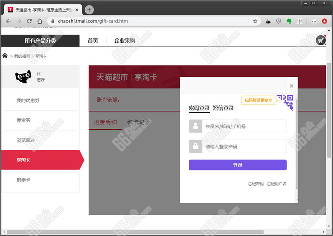This screenshot has width=333, height=236.
Task: Click the padlock site security icon
Action: click(x=53, y=21)
